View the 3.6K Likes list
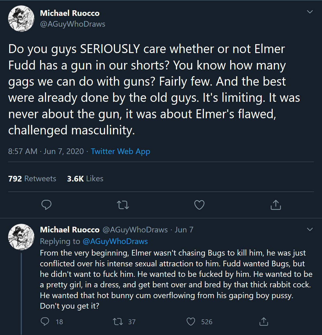The width and height of the screenshot is (322, 335). coord(85,179)
